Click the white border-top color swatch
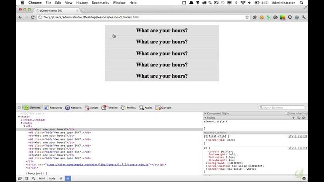Screen dimensions: 324x182 click(245, 169)
